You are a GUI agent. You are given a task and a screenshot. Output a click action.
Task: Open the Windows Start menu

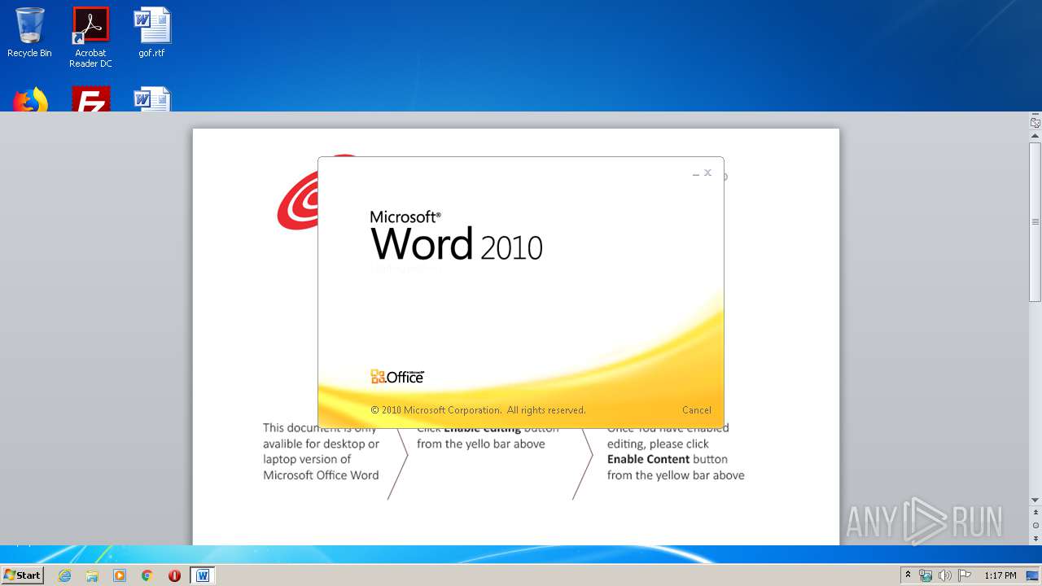(x=22, y=575)
